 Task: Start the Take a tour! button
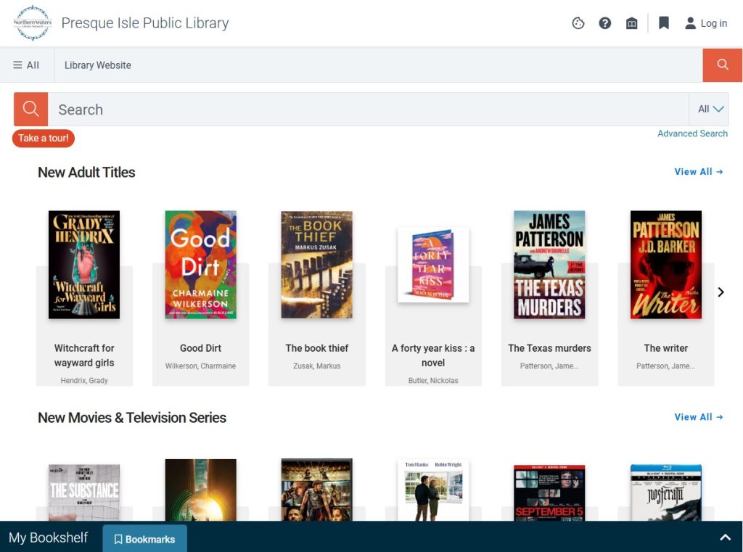pos(43,139)
